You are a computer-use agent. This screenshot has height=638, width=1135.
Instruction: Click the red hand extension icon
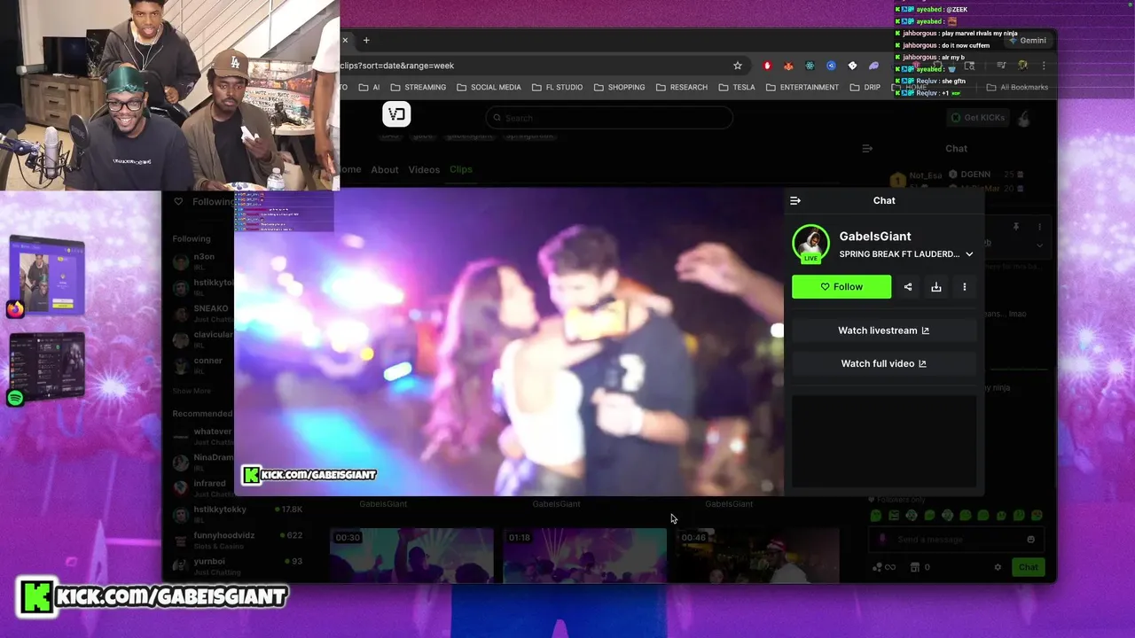[767, 66]
